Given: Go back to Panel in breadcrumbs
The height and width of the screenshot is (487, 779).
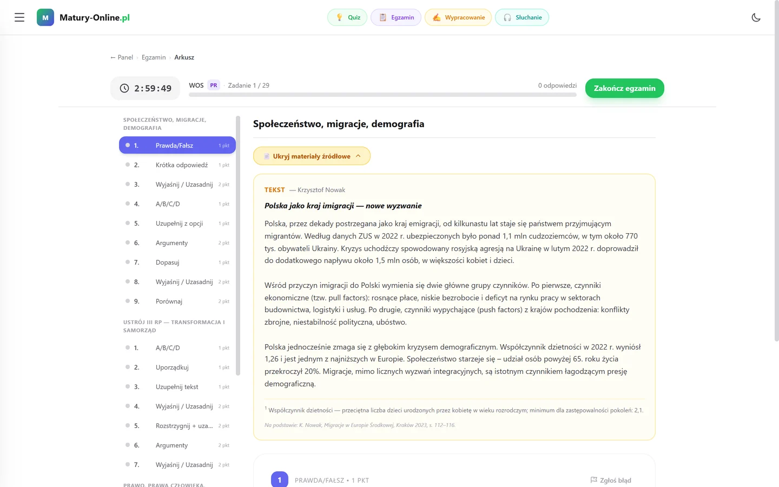Looking at the screenshot, I should click(x=122, y=57).
